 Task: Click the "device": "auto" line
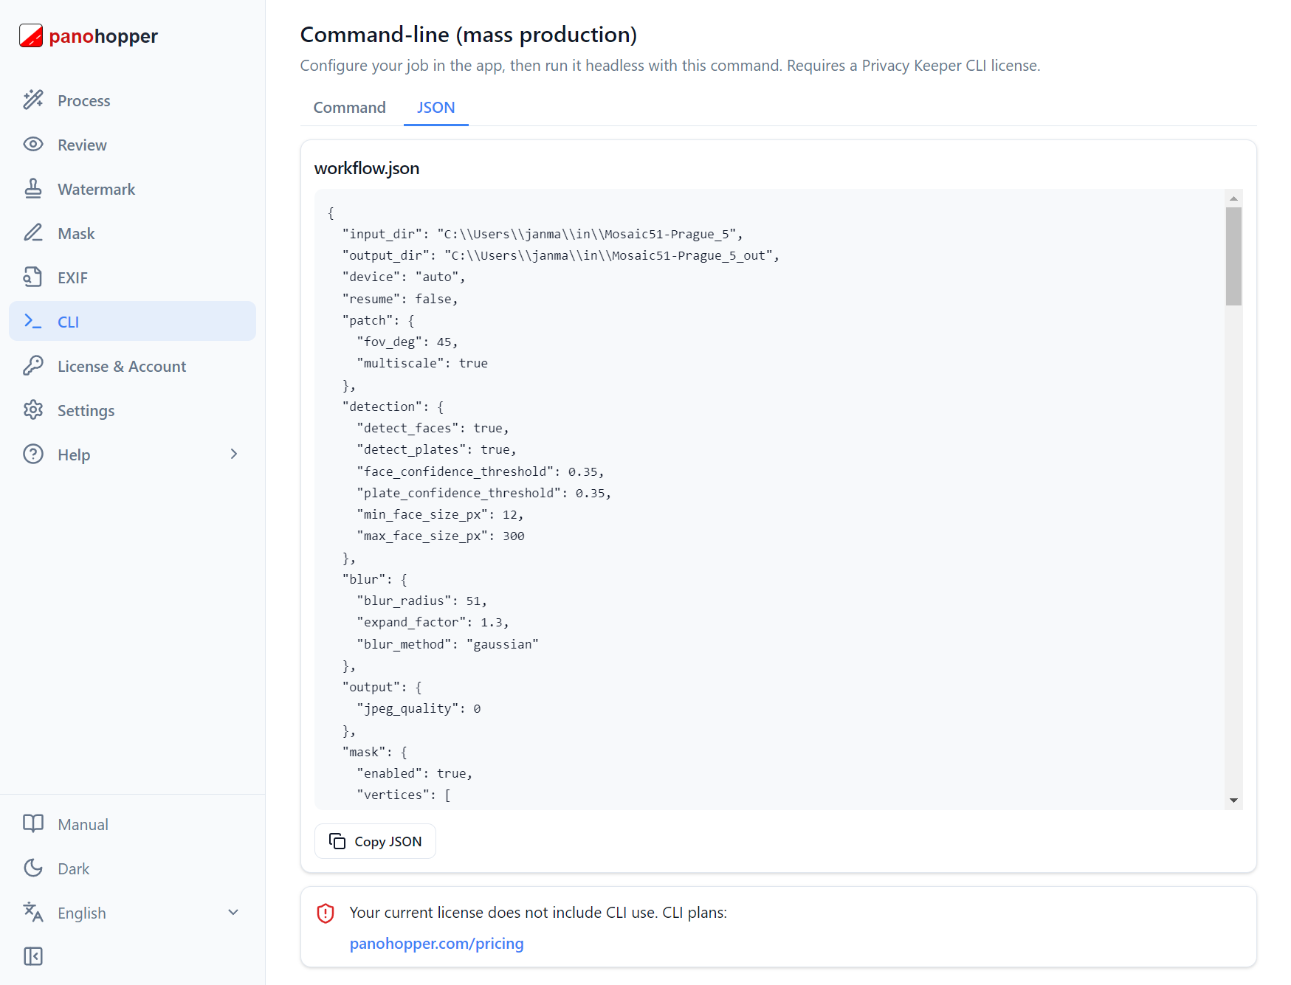click(404, 277)
